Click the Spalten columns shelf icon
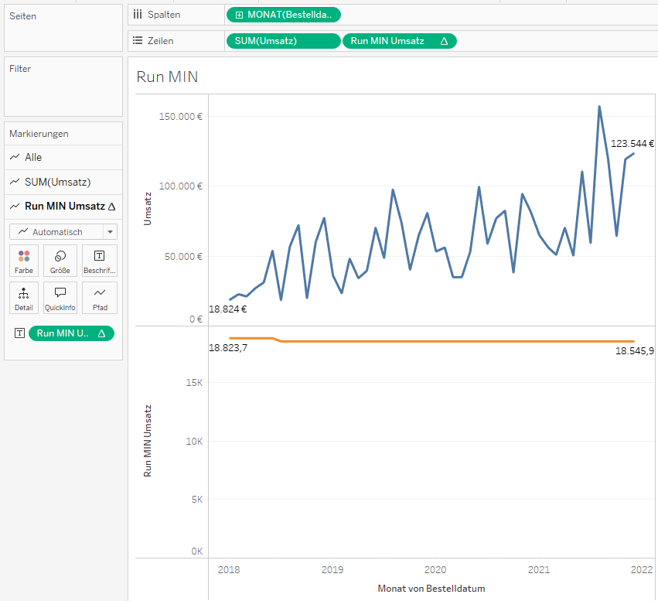The height and width of the screenshot is (601, 658). point(138,15)
